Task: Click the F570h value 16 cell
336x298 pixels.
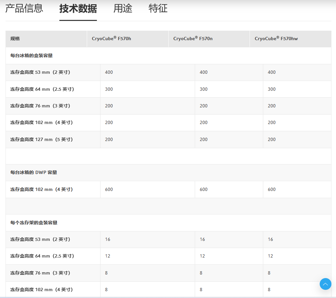Action: click(x=147, y=239)
